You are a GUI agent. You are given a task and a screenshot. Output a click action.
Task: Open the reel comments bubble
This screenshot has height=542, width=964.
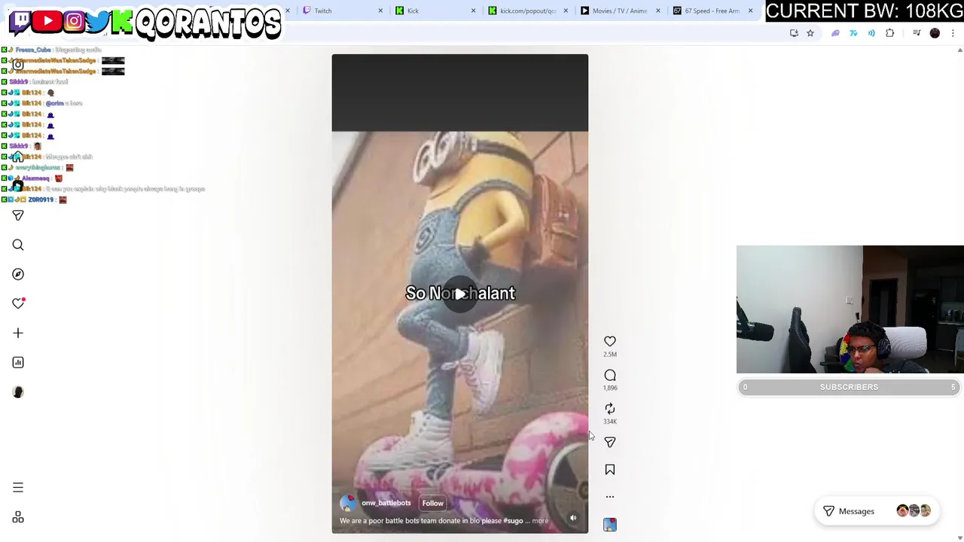point(610,375)
